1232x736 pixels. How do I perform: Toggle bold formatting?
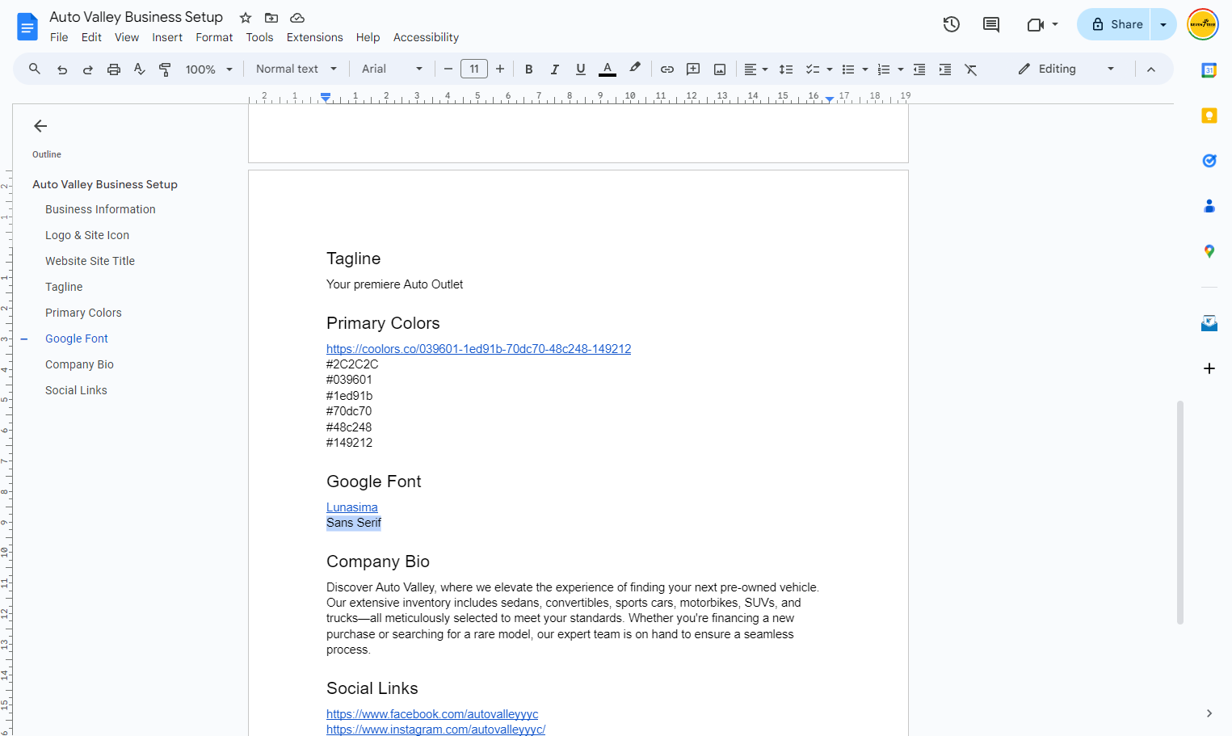tap(529, 69)
